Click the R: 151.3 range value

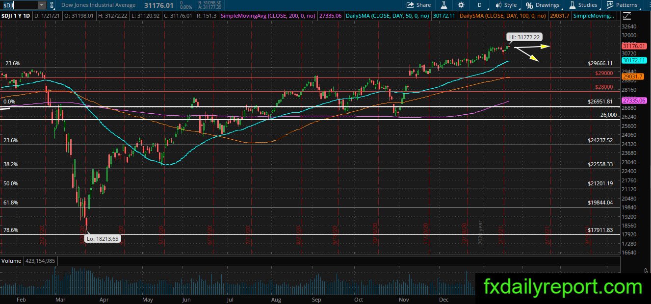tap(207, 16)
